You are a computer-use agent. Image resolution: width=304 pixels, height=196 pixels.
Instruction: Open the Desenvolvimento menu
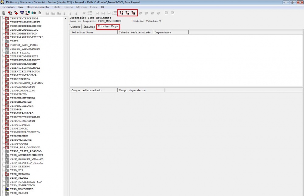[x=37, y=7]
